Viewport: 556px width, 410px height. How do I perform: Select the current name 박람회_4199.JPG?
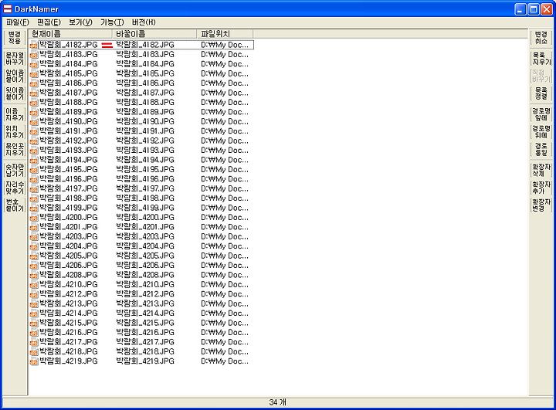(68, 208)
